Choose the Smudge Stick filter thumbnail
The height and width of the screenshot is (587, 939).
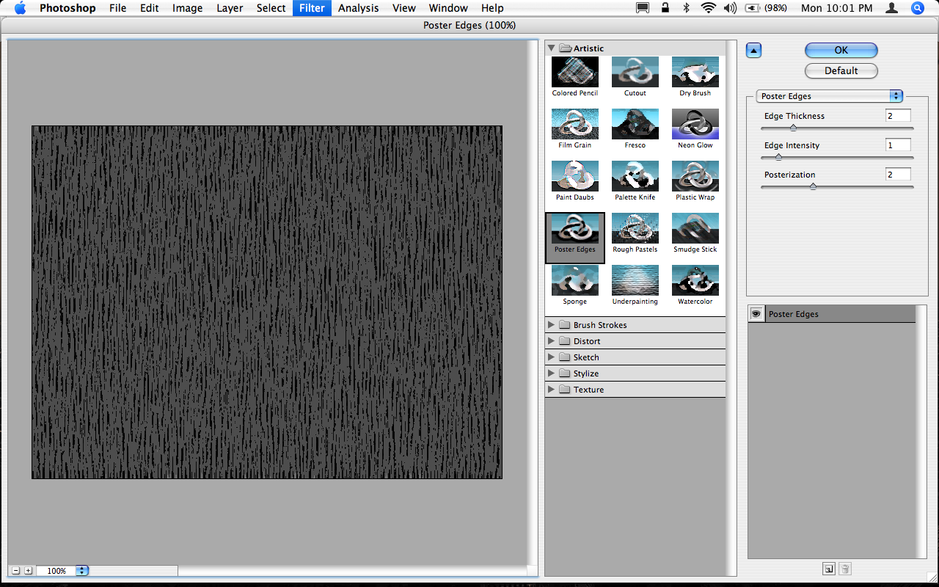695,228
